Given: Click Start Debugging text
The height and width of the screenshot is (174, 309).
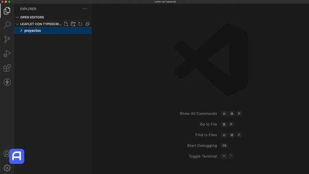Looking at the screenshot, I should pos(202,145).
